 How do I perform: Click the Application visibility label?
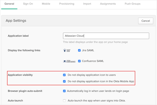20,75
